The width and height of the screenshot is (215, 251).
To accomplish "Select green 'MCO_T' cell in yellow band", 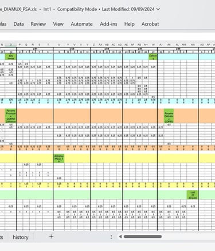I will point(59,159).
